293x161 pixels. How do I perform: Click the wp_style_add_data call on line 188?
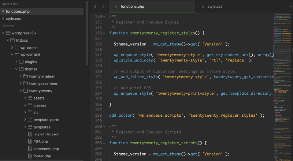[133, 60]
